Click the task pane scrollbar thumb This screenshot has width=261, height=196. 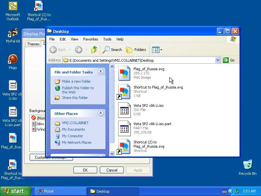click(112, 106)
